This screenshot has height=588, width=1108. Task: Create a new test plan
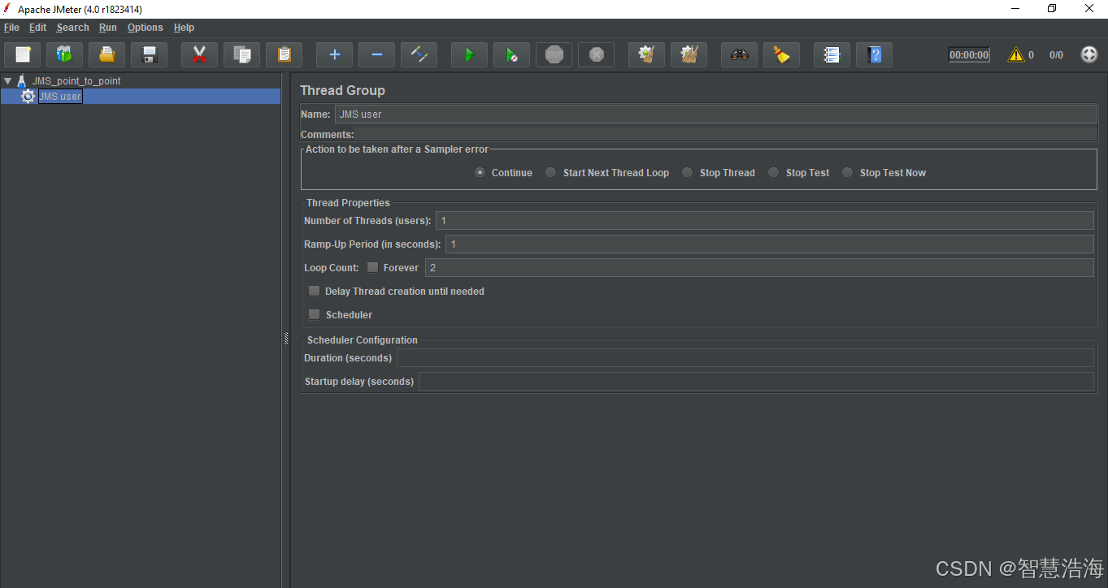point(22,54)
